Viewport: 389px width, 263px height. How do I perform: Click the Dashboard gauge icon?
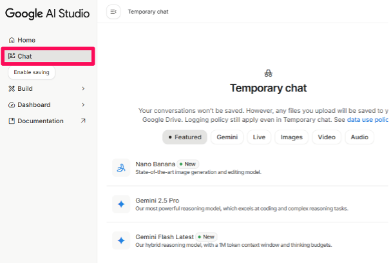click(12, 104)
